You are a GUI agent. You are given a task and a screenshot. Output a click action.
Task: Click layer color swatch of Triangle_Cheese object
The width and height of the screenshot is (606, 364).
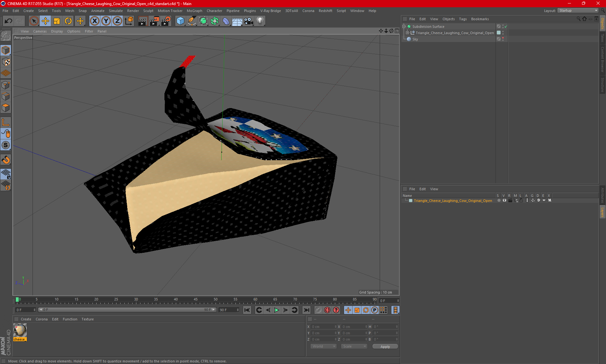point(499,33)
